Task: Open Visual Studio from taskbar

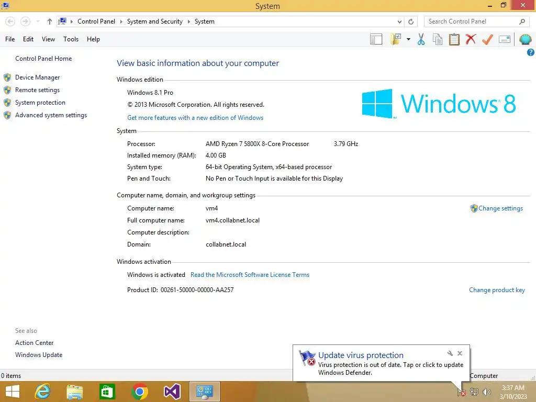Action: point(172,392)
